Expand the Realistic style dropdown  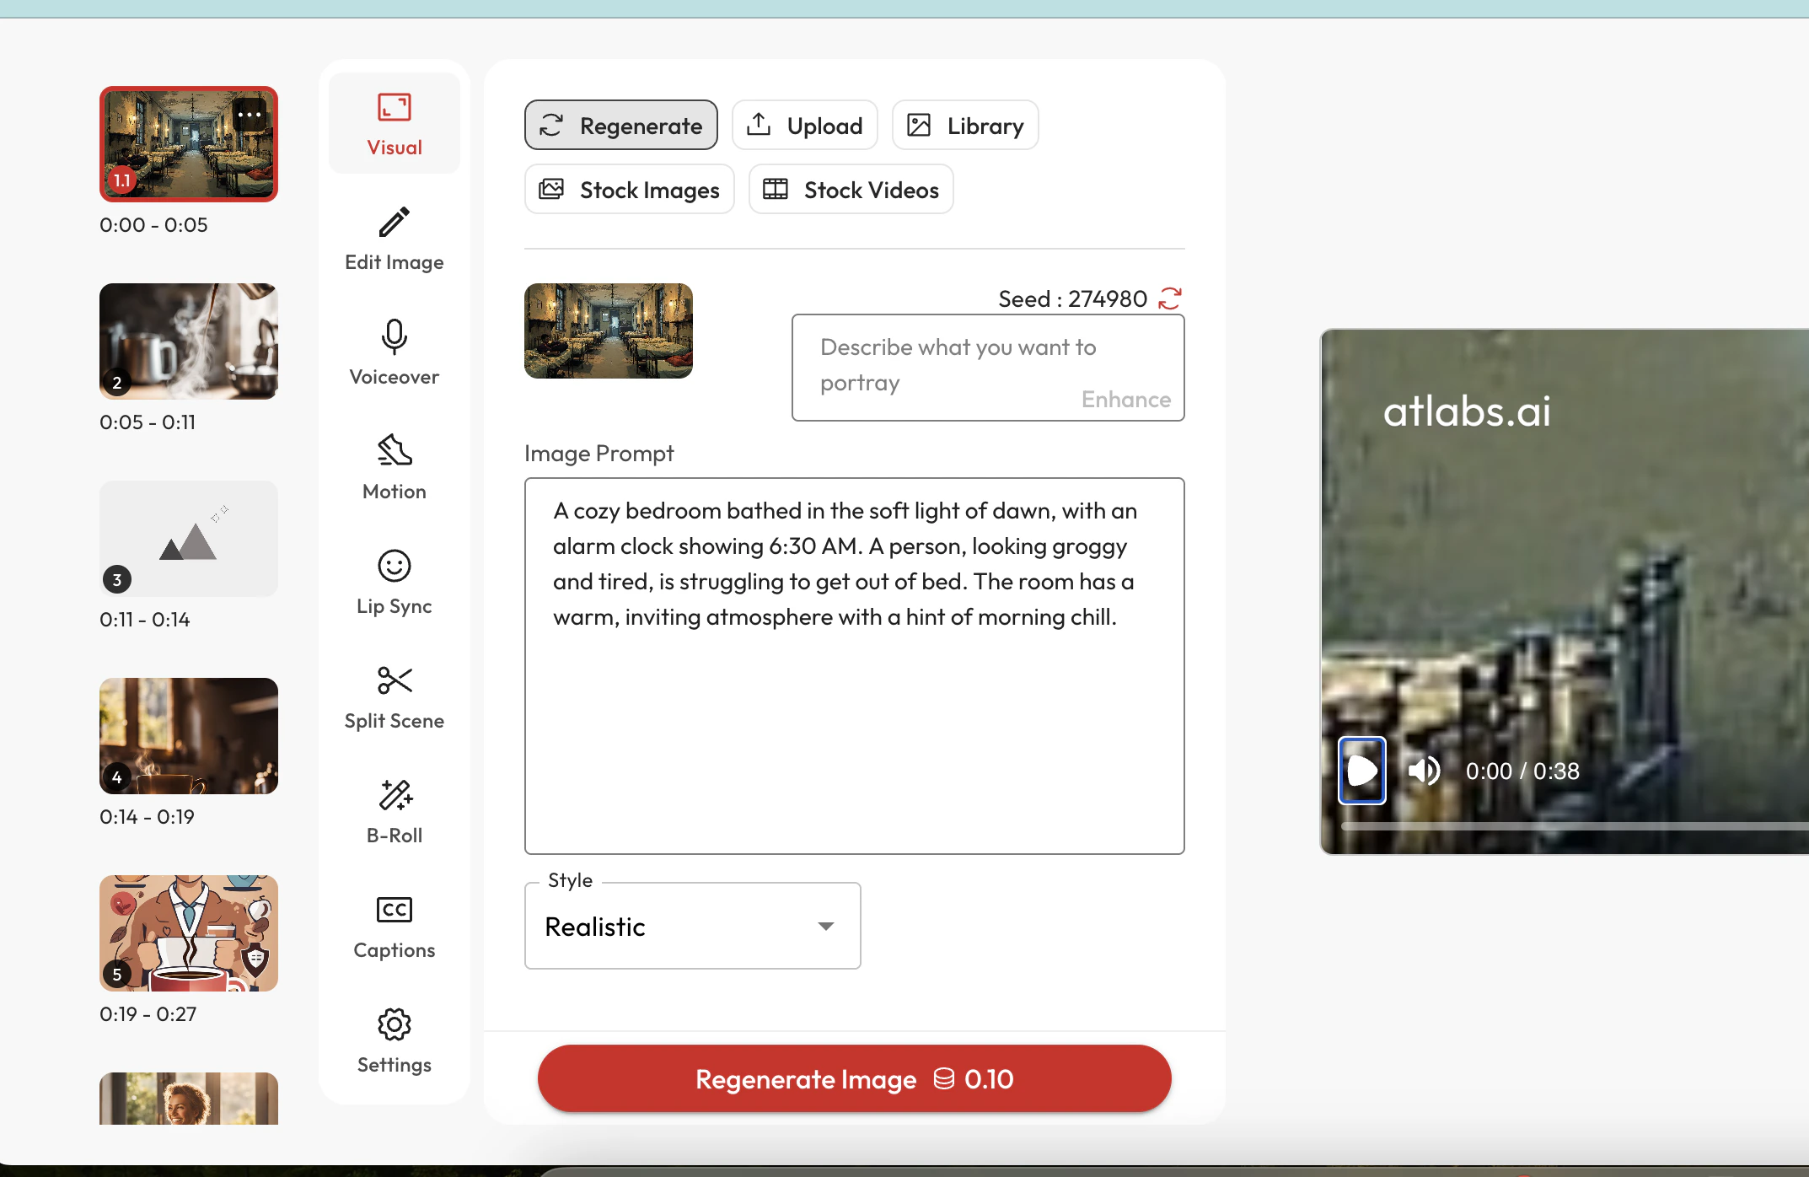pos(692,926)
